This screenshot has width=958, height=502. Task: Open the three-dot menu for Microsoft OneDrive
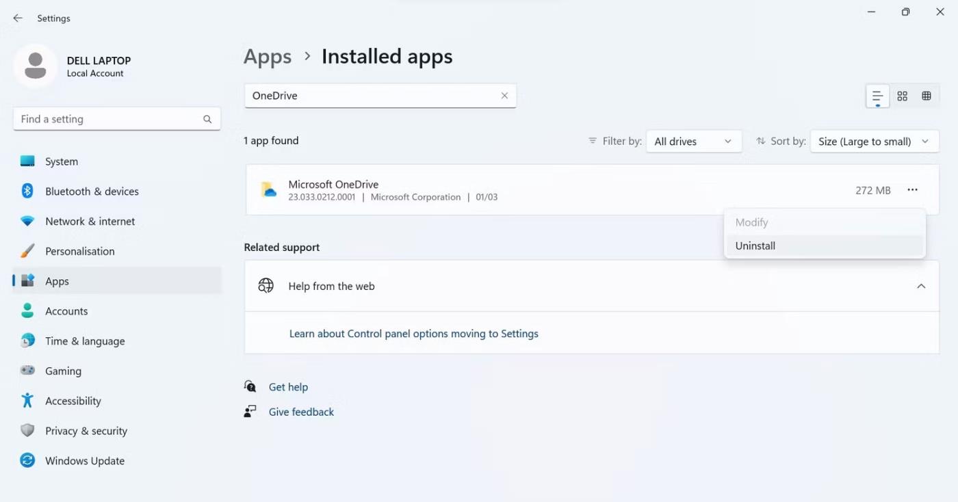point(912,190)
